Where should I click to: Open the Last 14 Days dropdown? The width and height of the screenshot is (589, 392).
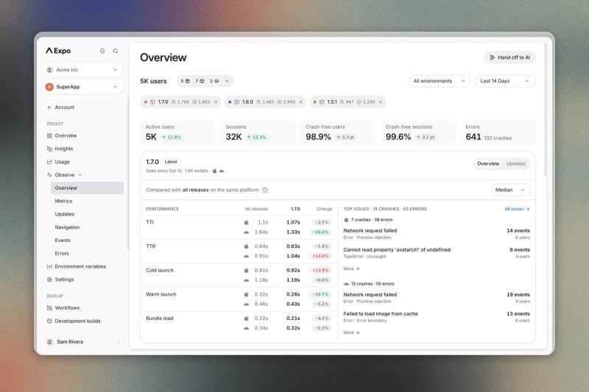click(505, 81)
